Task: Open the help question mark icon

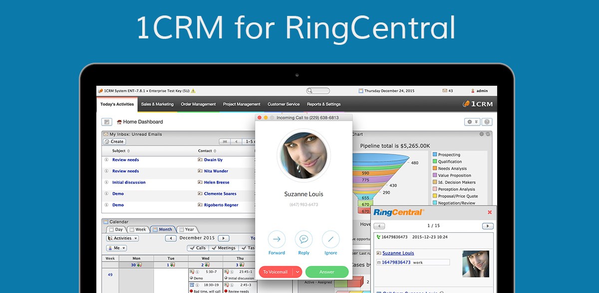Action: (487, 122)
